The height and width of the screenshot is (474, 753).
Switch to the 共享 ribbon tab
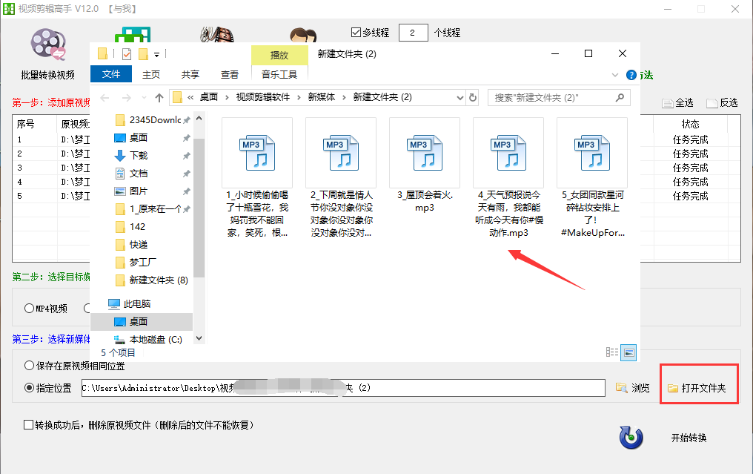click(190, 74)
